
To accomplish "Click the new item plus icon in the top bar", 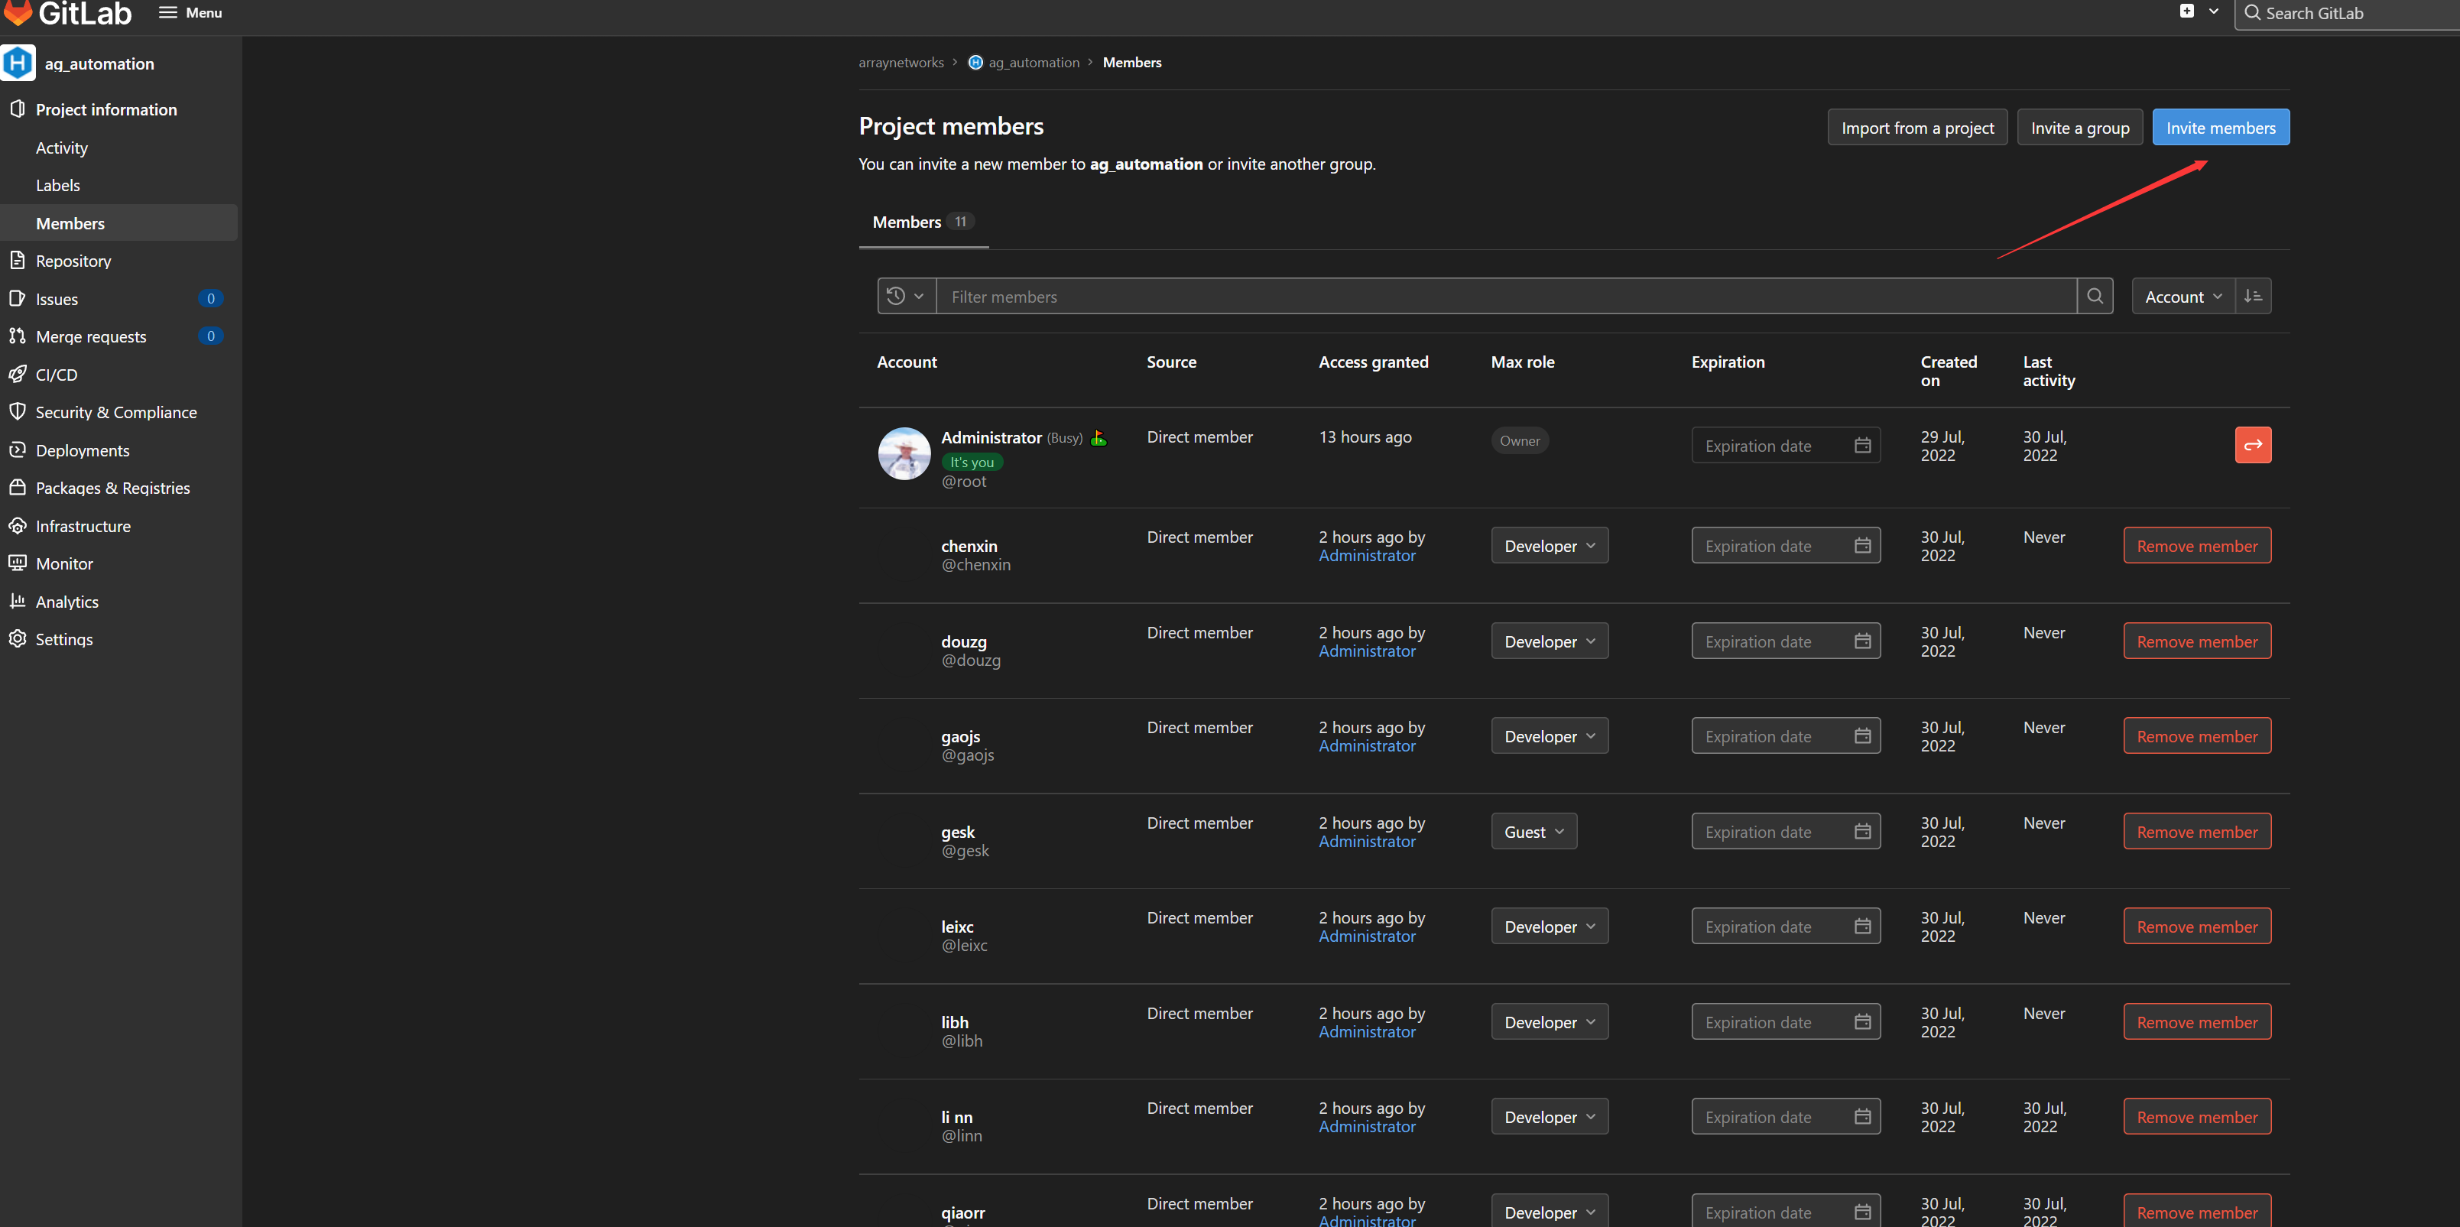I will [x=2186, y=11].
